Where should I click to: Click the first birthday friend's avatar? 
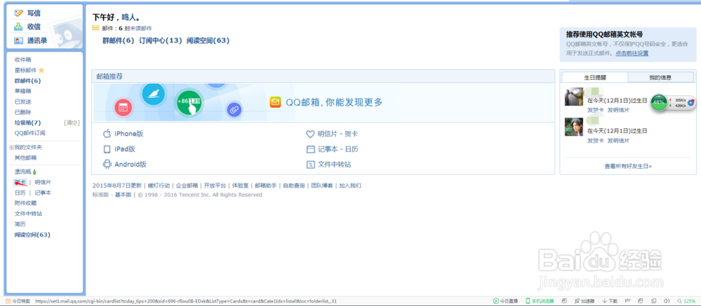pyautogui.click(x=574, y=97)
